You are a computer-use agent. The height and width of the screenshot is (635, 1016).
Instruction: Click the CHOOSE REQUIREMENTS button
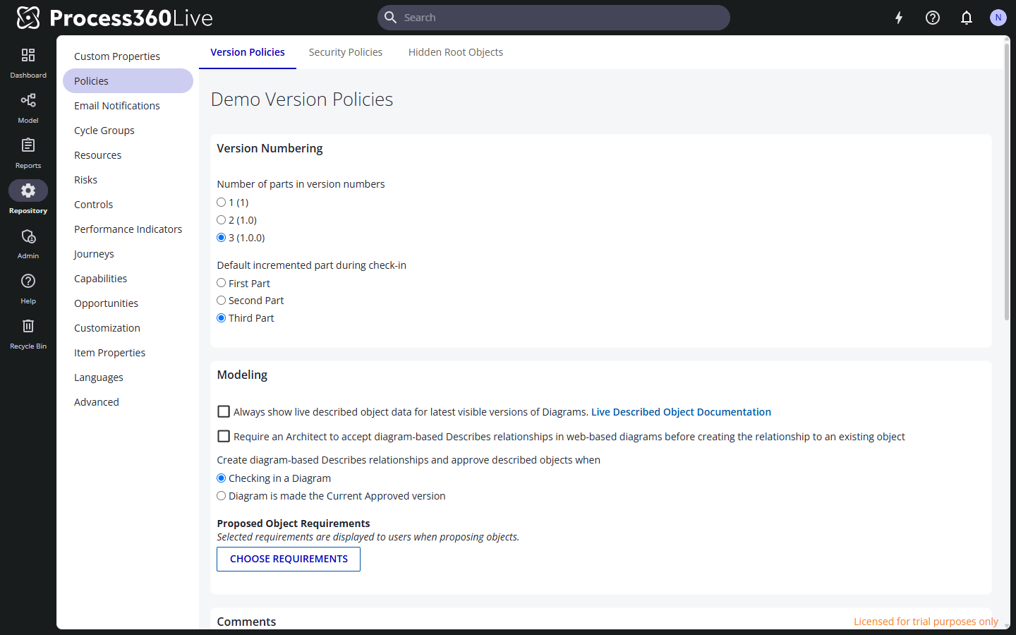coord(289,559)
